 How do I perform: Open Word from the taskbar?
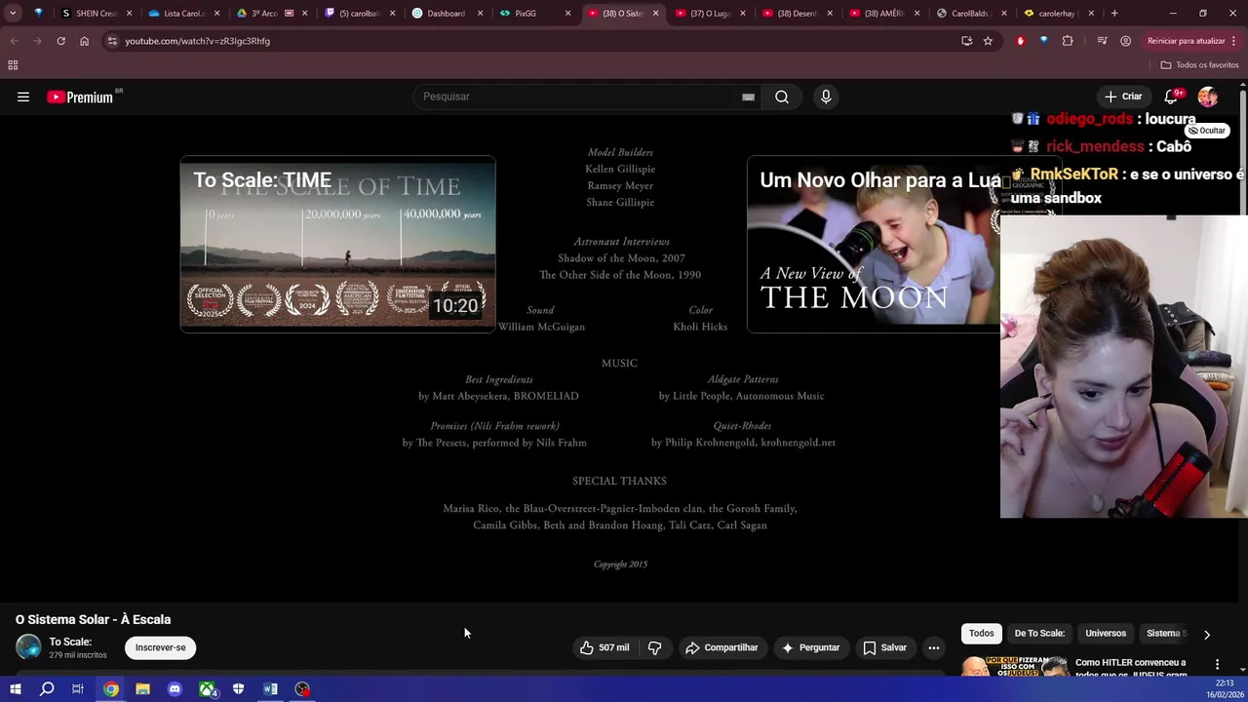(270, 689)
